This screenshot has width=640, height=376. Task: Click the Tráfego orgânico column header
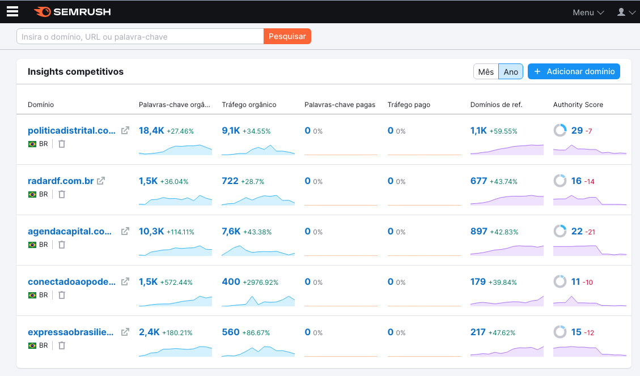pos(249,105)
